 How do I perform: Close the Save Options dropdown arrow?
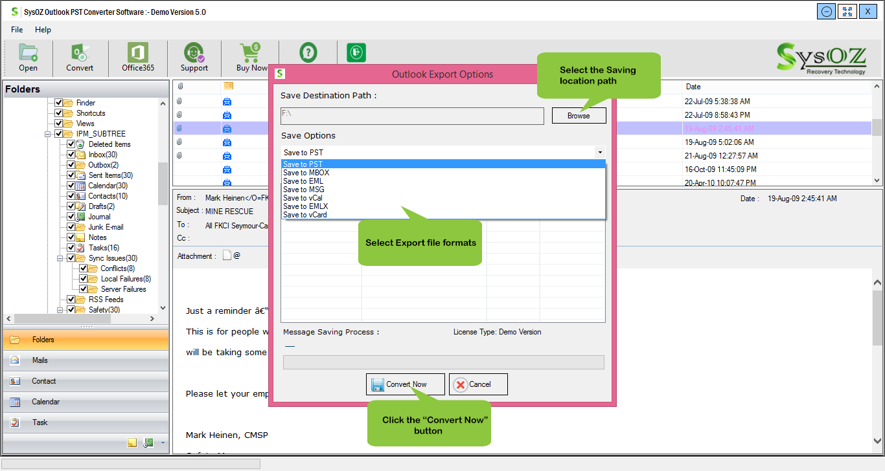(600, 153)
